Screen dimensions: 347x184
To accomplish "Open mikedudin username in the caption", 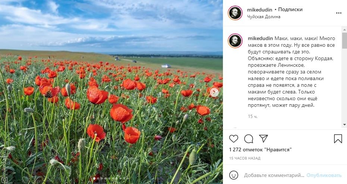I will (x=260, y=38).
